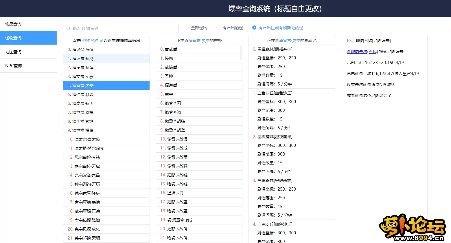The height and width of the screenshot is (243, 451).
Task: Click drop item 古武盾
Action: click(x=199, y=49)
